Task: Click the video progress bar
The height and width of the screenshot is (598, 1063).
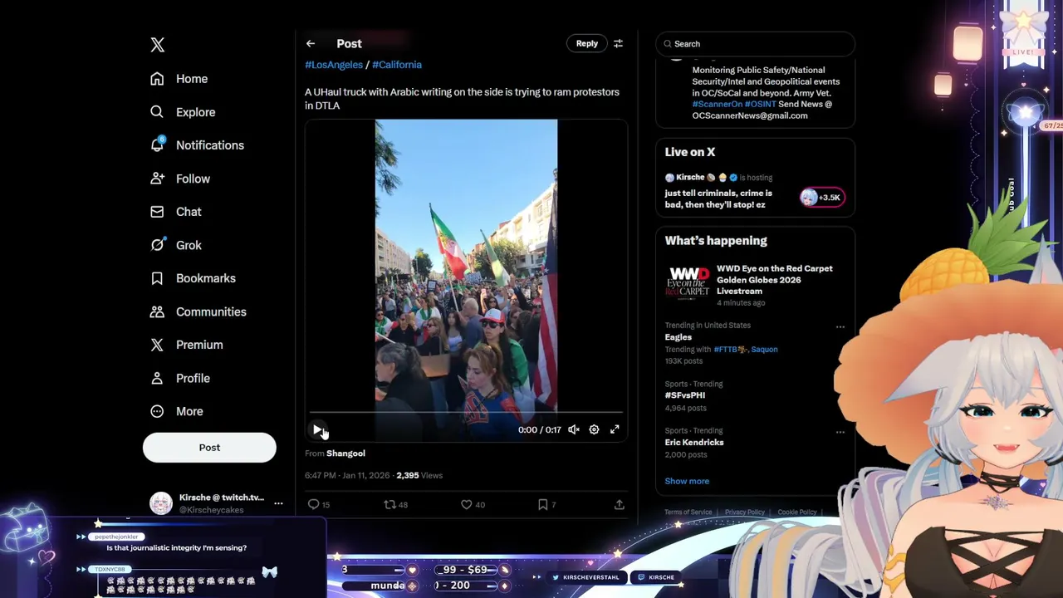Action: pyautogui.click(x=466, y=412)
